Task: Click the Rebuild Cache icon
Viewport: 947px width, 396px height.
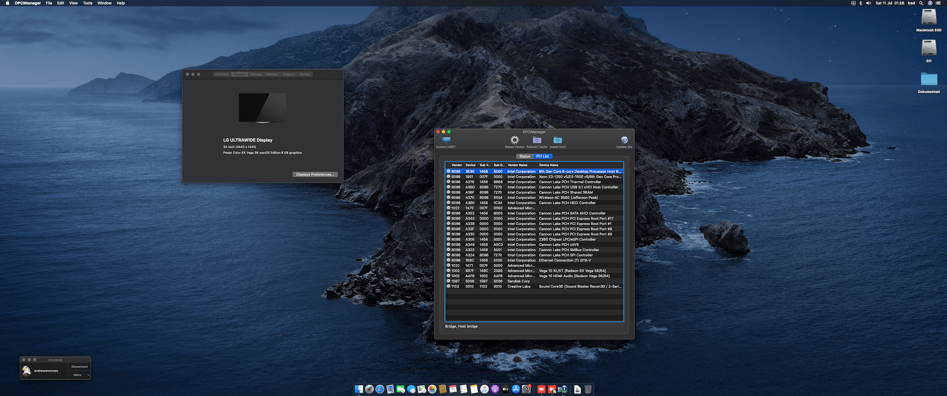Action: click(537, 140)
